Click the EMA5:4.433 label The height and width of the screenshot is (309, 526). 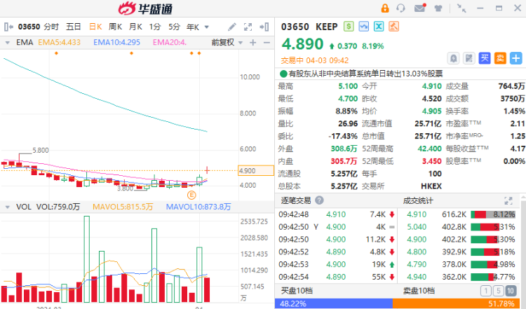tap(60, 43)
